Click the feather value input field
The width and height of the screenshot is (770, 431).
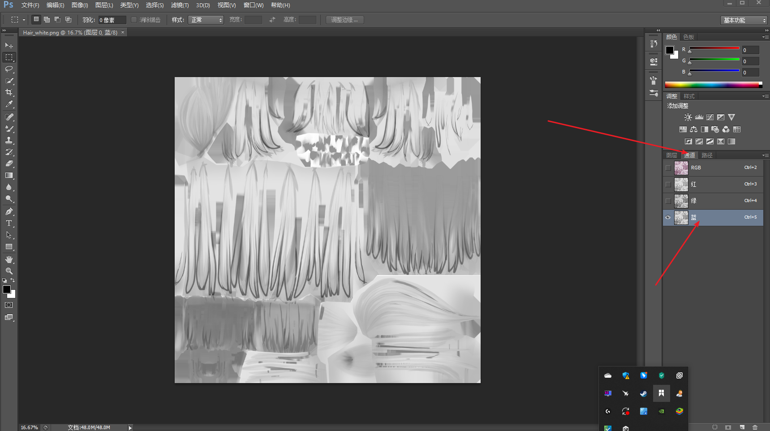112,20
